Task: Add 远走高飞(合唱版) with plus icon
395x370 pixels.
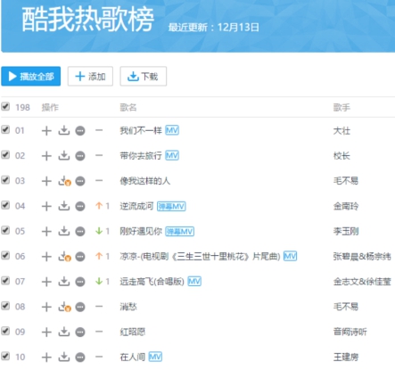Action: click(46, 282)
